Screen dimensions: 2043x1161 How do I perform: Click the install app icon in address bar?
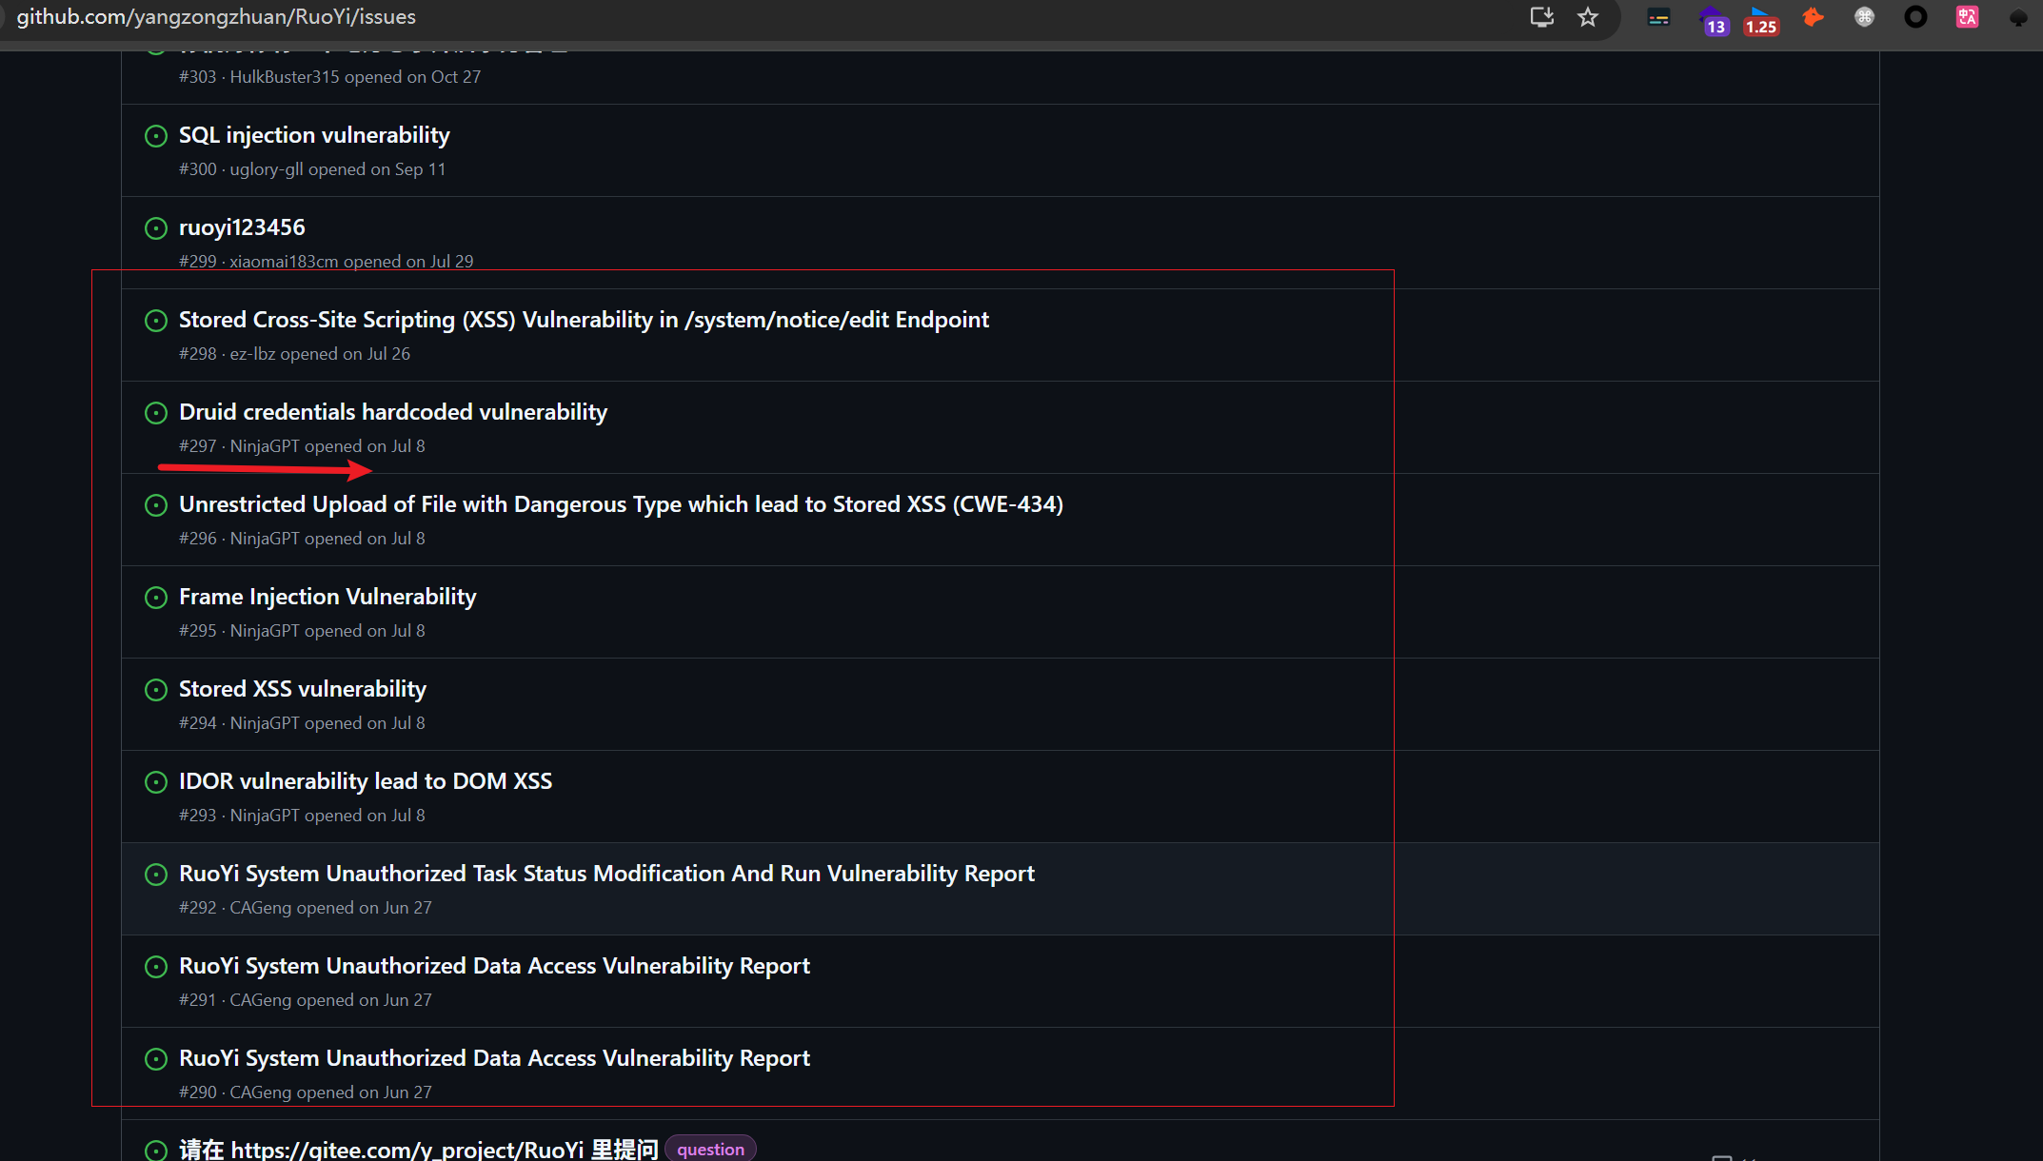1541,17
